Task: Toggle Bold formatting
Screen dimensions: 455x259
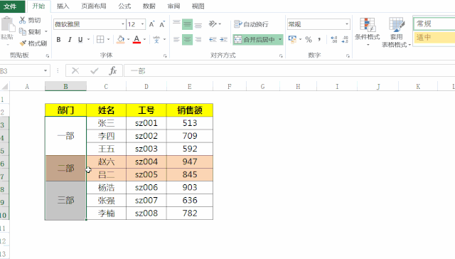Action: 58,39
